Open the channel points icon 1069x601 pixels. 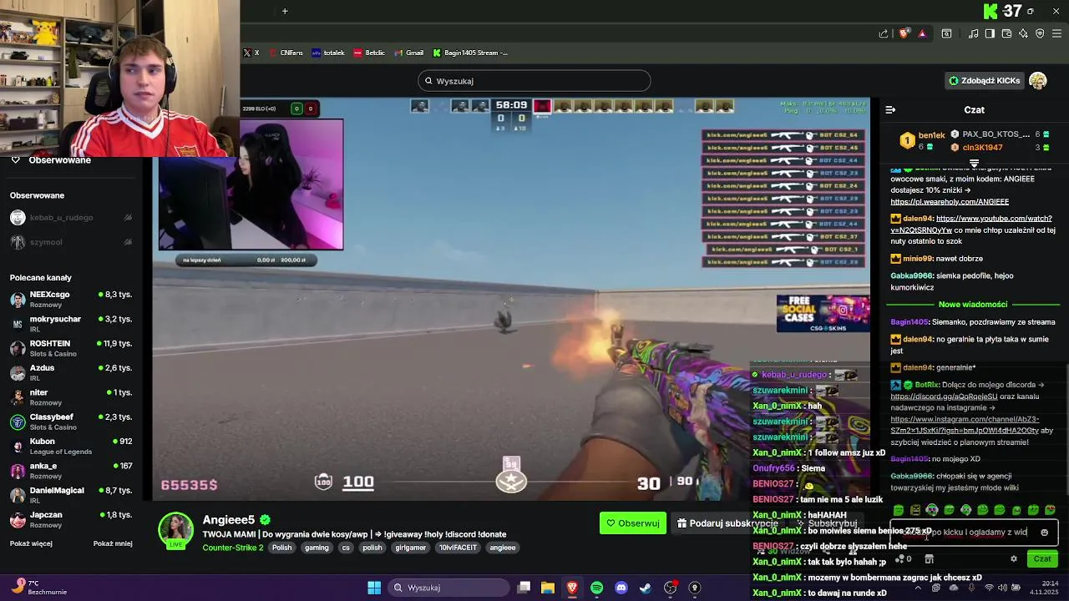click(904, 559)
